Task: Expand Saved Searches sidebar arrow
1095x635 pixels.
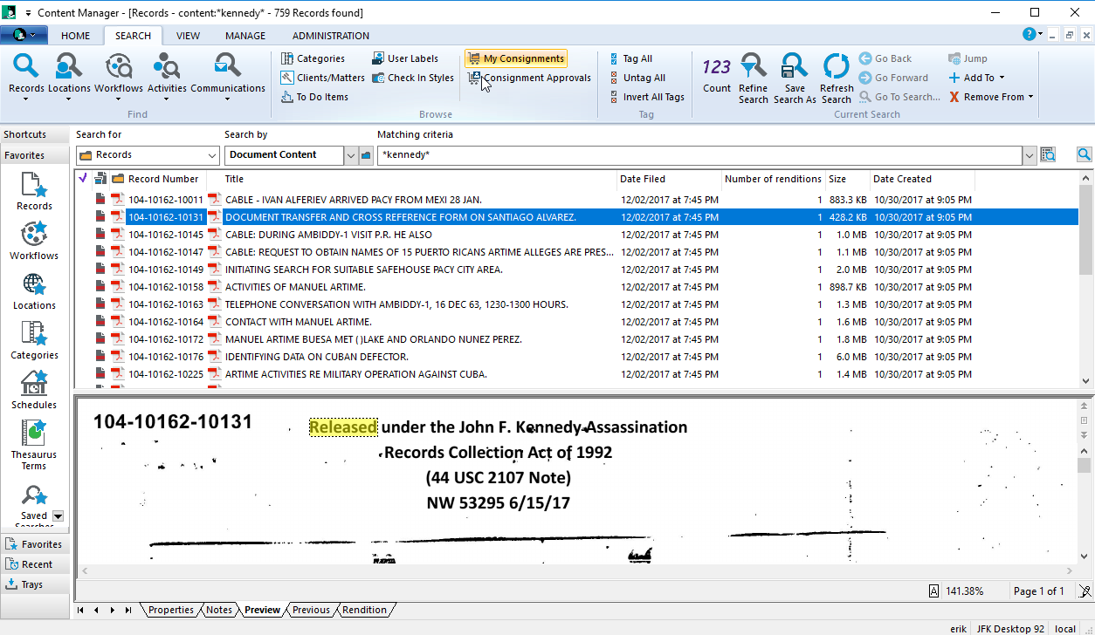Action: point(59,516)
